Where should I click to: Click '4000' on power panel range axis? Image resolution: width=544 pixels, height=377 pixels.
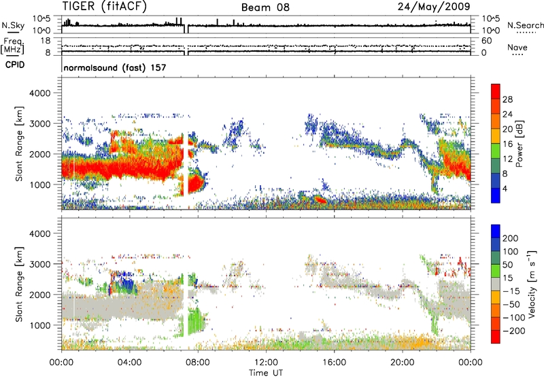39,93
